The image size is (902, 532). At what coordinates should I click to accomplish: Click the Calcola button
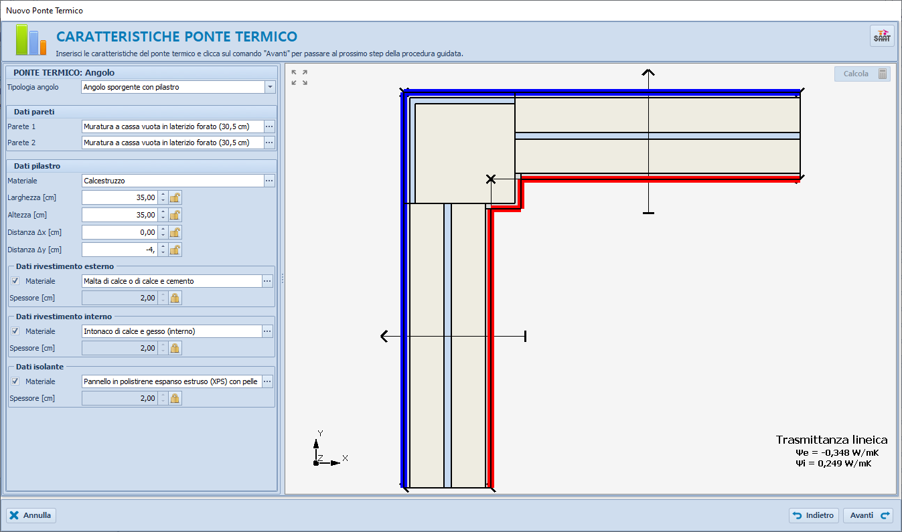point(862,74)
